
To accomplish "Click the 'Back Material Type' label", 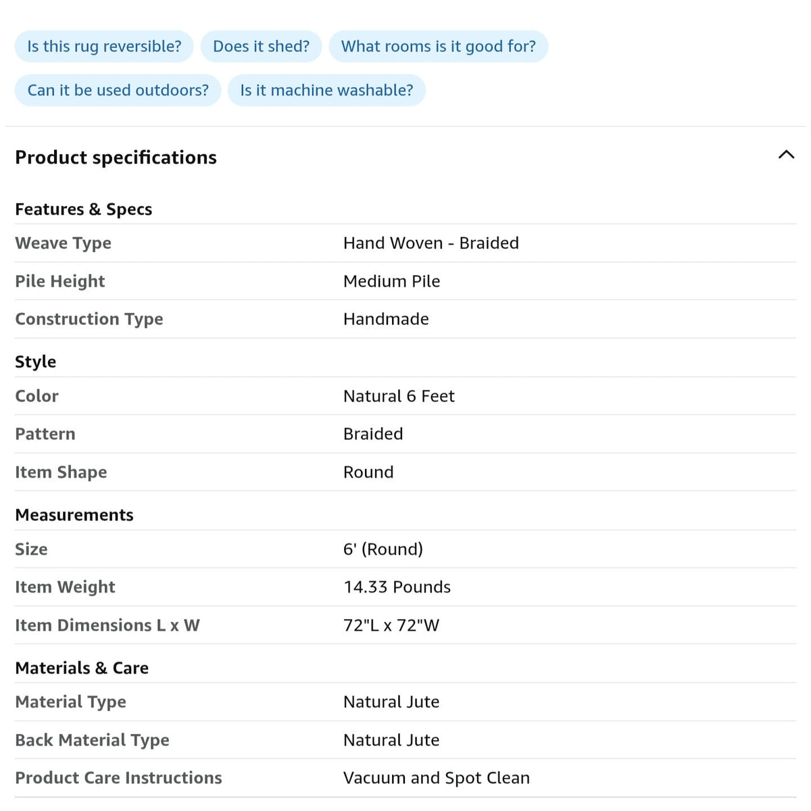I will click(92, 740).
